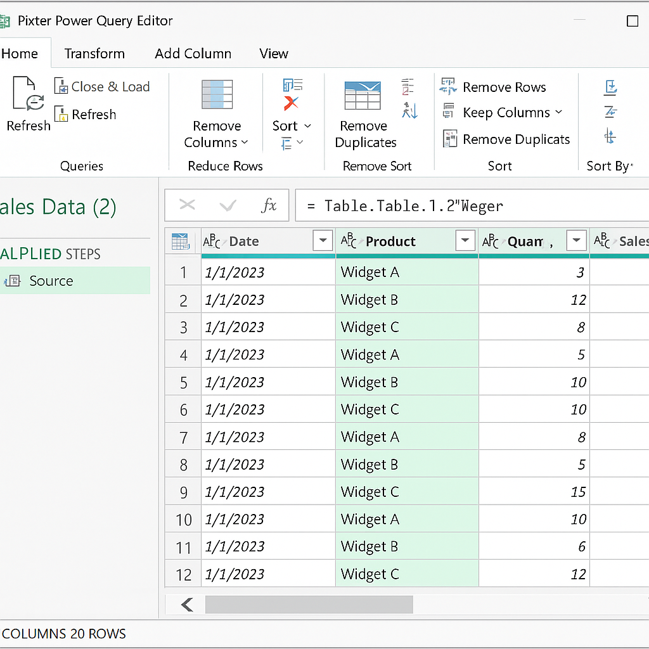Open the Add Column tab
The height and width of the screenshot is (649, 649).
(193, 53)
